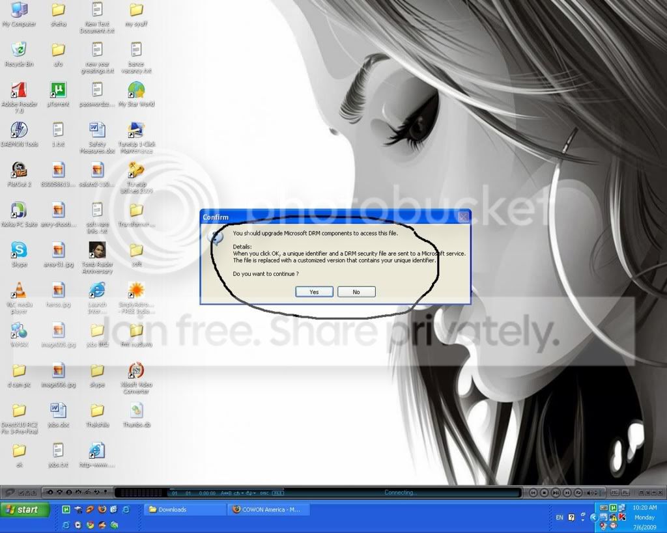The image size is (667, 533).
Task: Open new year greetings.txt file
Action: pyautogui.click(x=98, y=58)
